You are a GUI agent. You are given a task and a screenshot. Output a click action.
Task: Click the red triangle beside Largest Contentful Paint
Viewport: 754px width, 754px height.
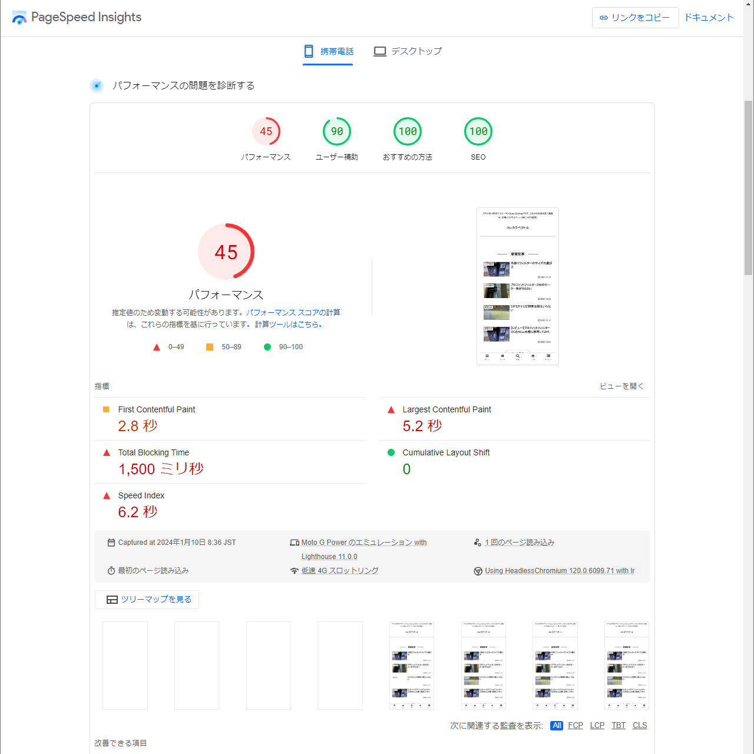pyautogui.click(x=391, y=409)
